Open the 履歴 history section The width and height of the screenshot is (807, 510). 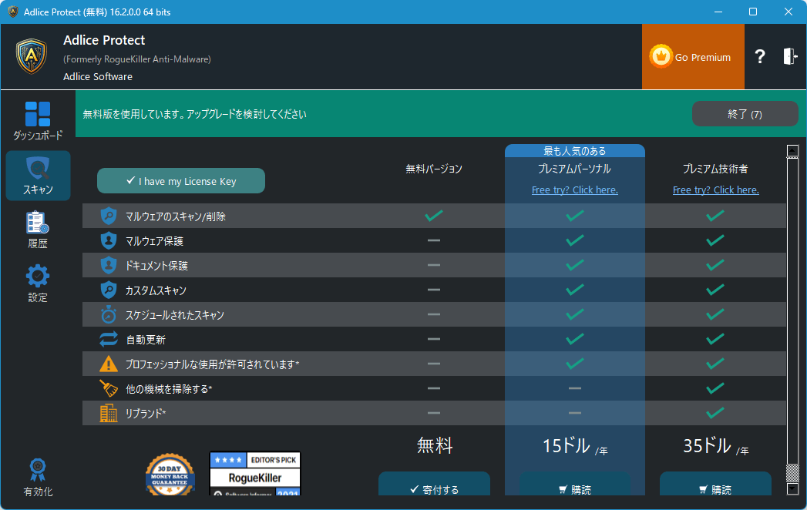point(38,230)
